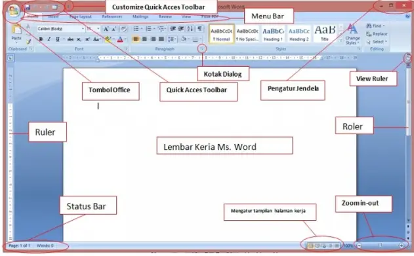Image resolution: width=414 pixels, height=256 pixels.
Task: Open Word Help with the question mark icon
Action: pyautogui.click(x=408, y=16)
